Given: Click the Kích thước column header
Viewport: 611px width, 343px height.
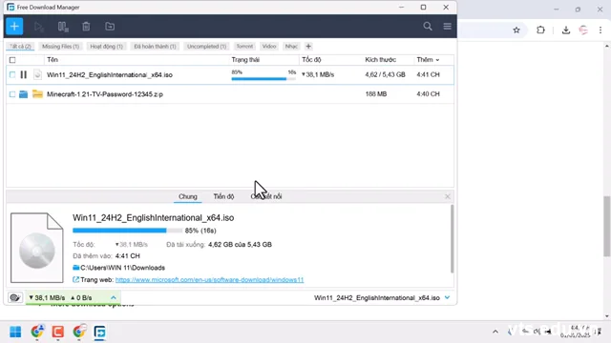Looking at the screenshot, I should pos(380,59).
